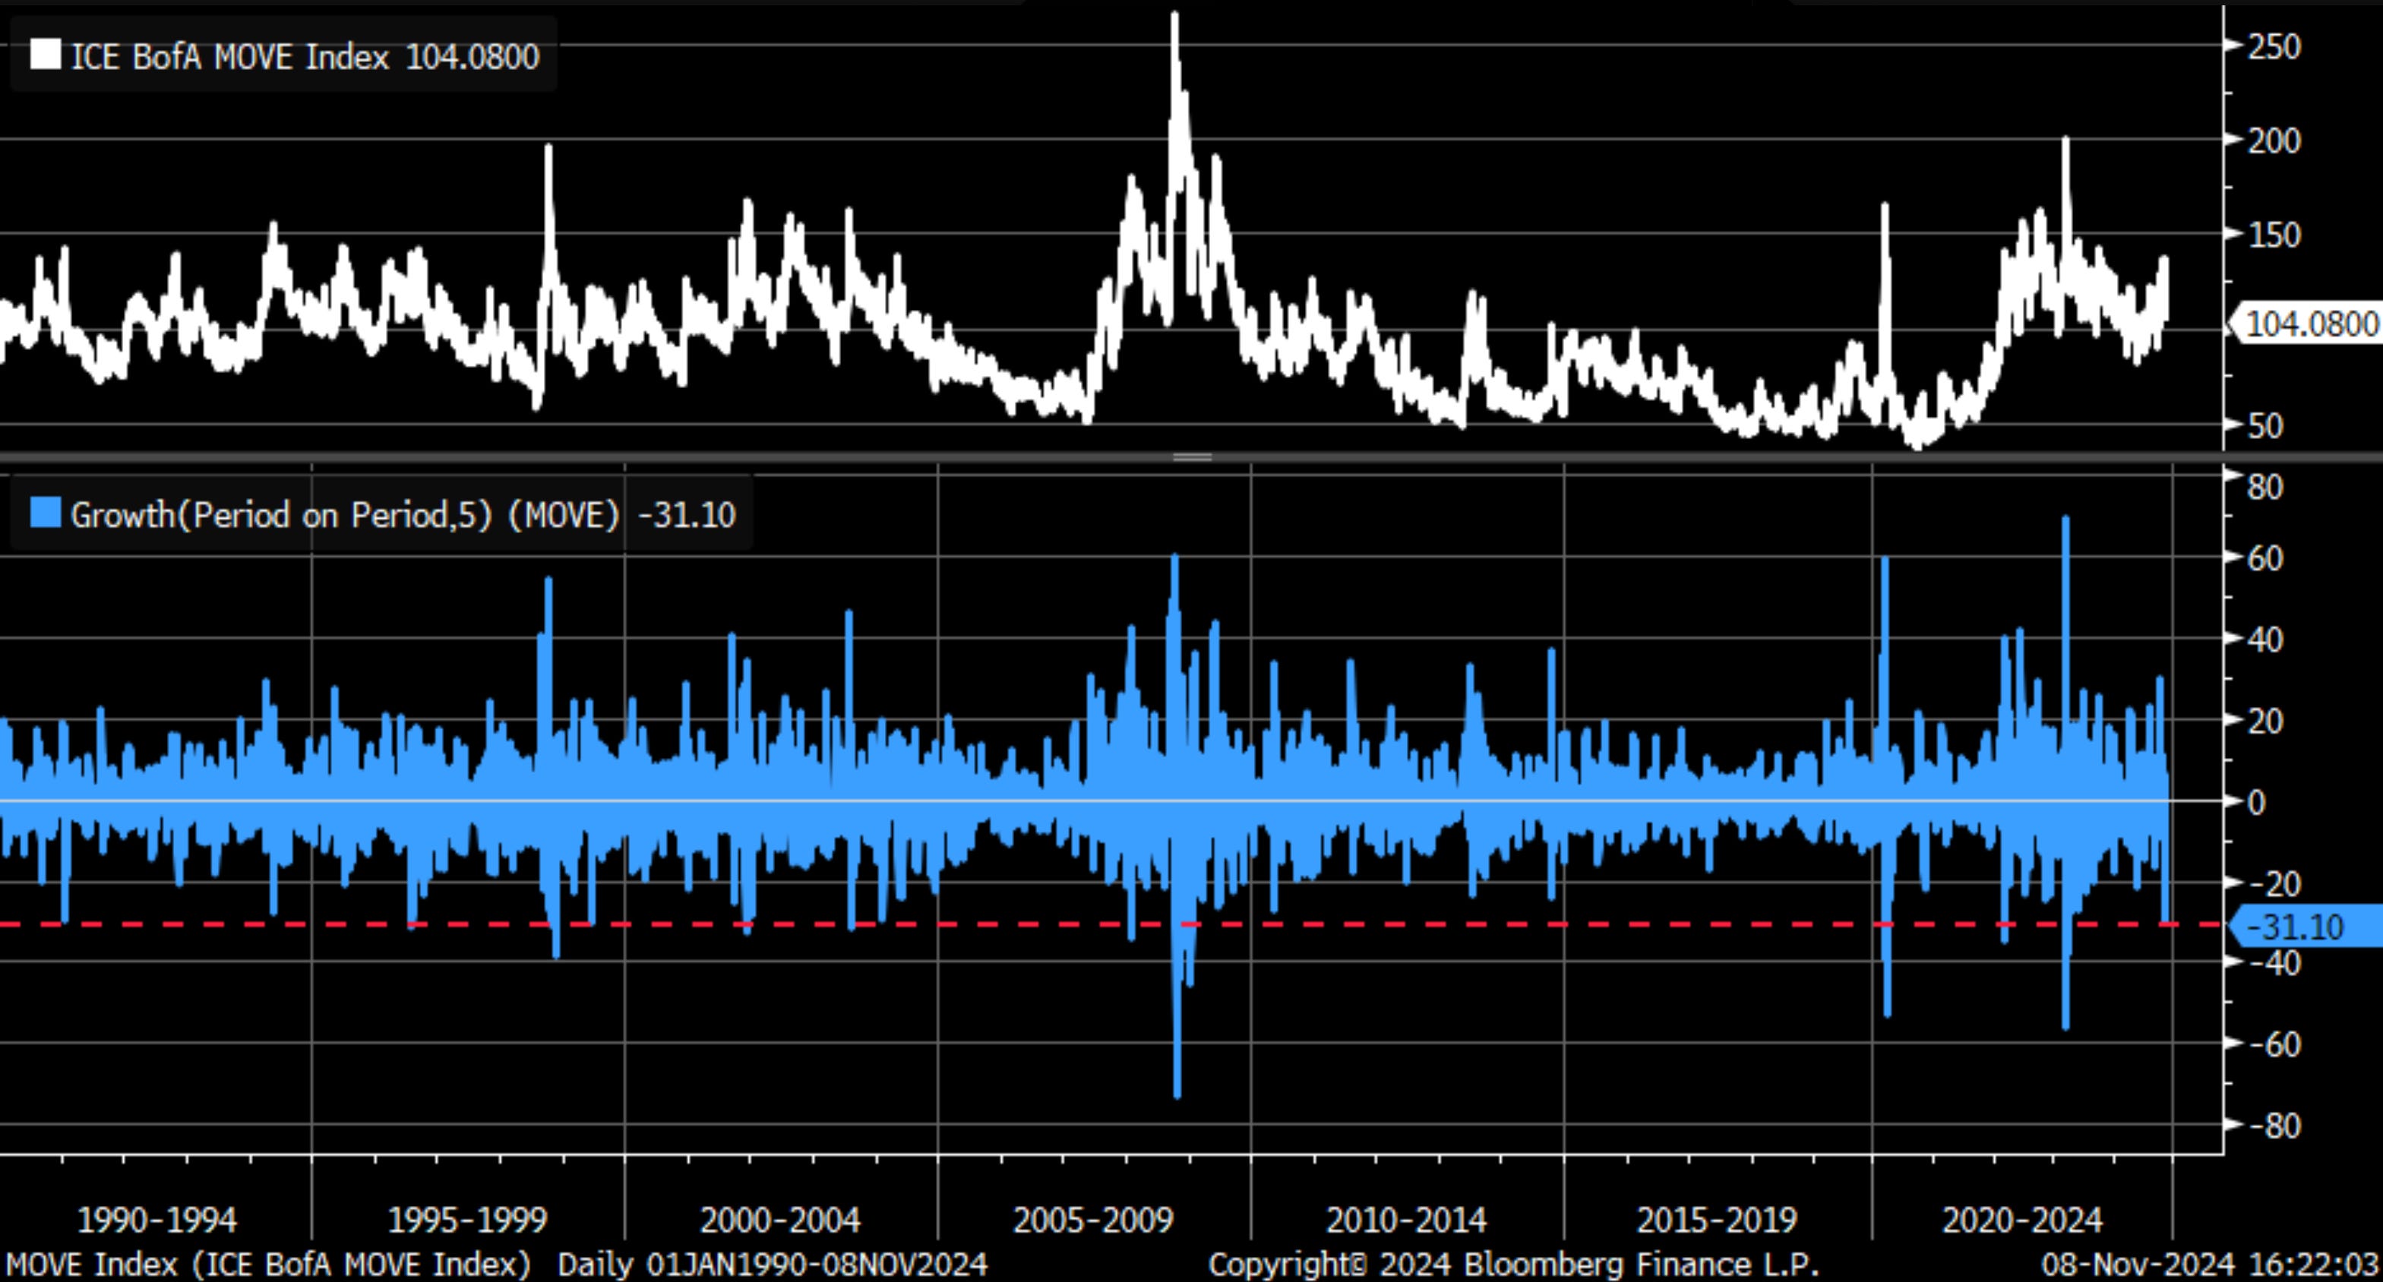This screenshot has width=2383, height=1282.
Task: Grab the panel divider handle between charts
Action: pyautogui.click(x=1193, y=457)
